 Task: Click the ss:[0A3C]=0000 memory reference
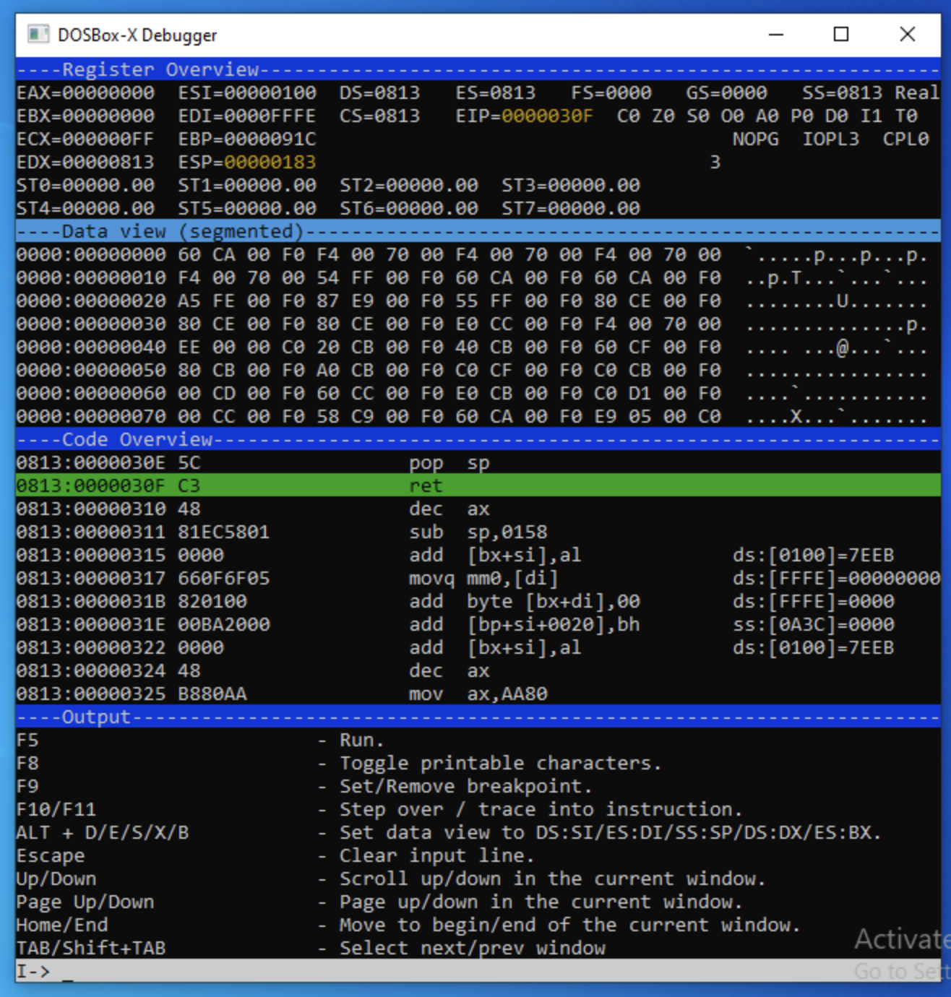[x=813, y=624]
